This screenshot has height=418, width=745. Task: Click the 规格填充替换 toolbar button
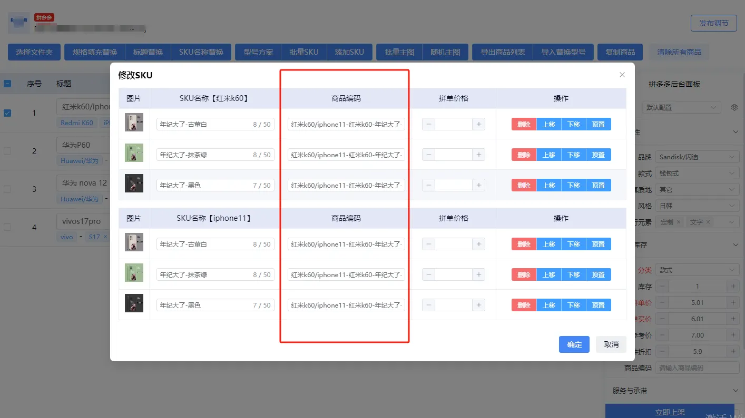95,52
